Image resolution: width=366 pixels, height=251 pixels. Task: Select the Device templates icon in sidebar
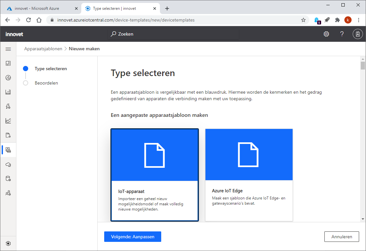8,150
